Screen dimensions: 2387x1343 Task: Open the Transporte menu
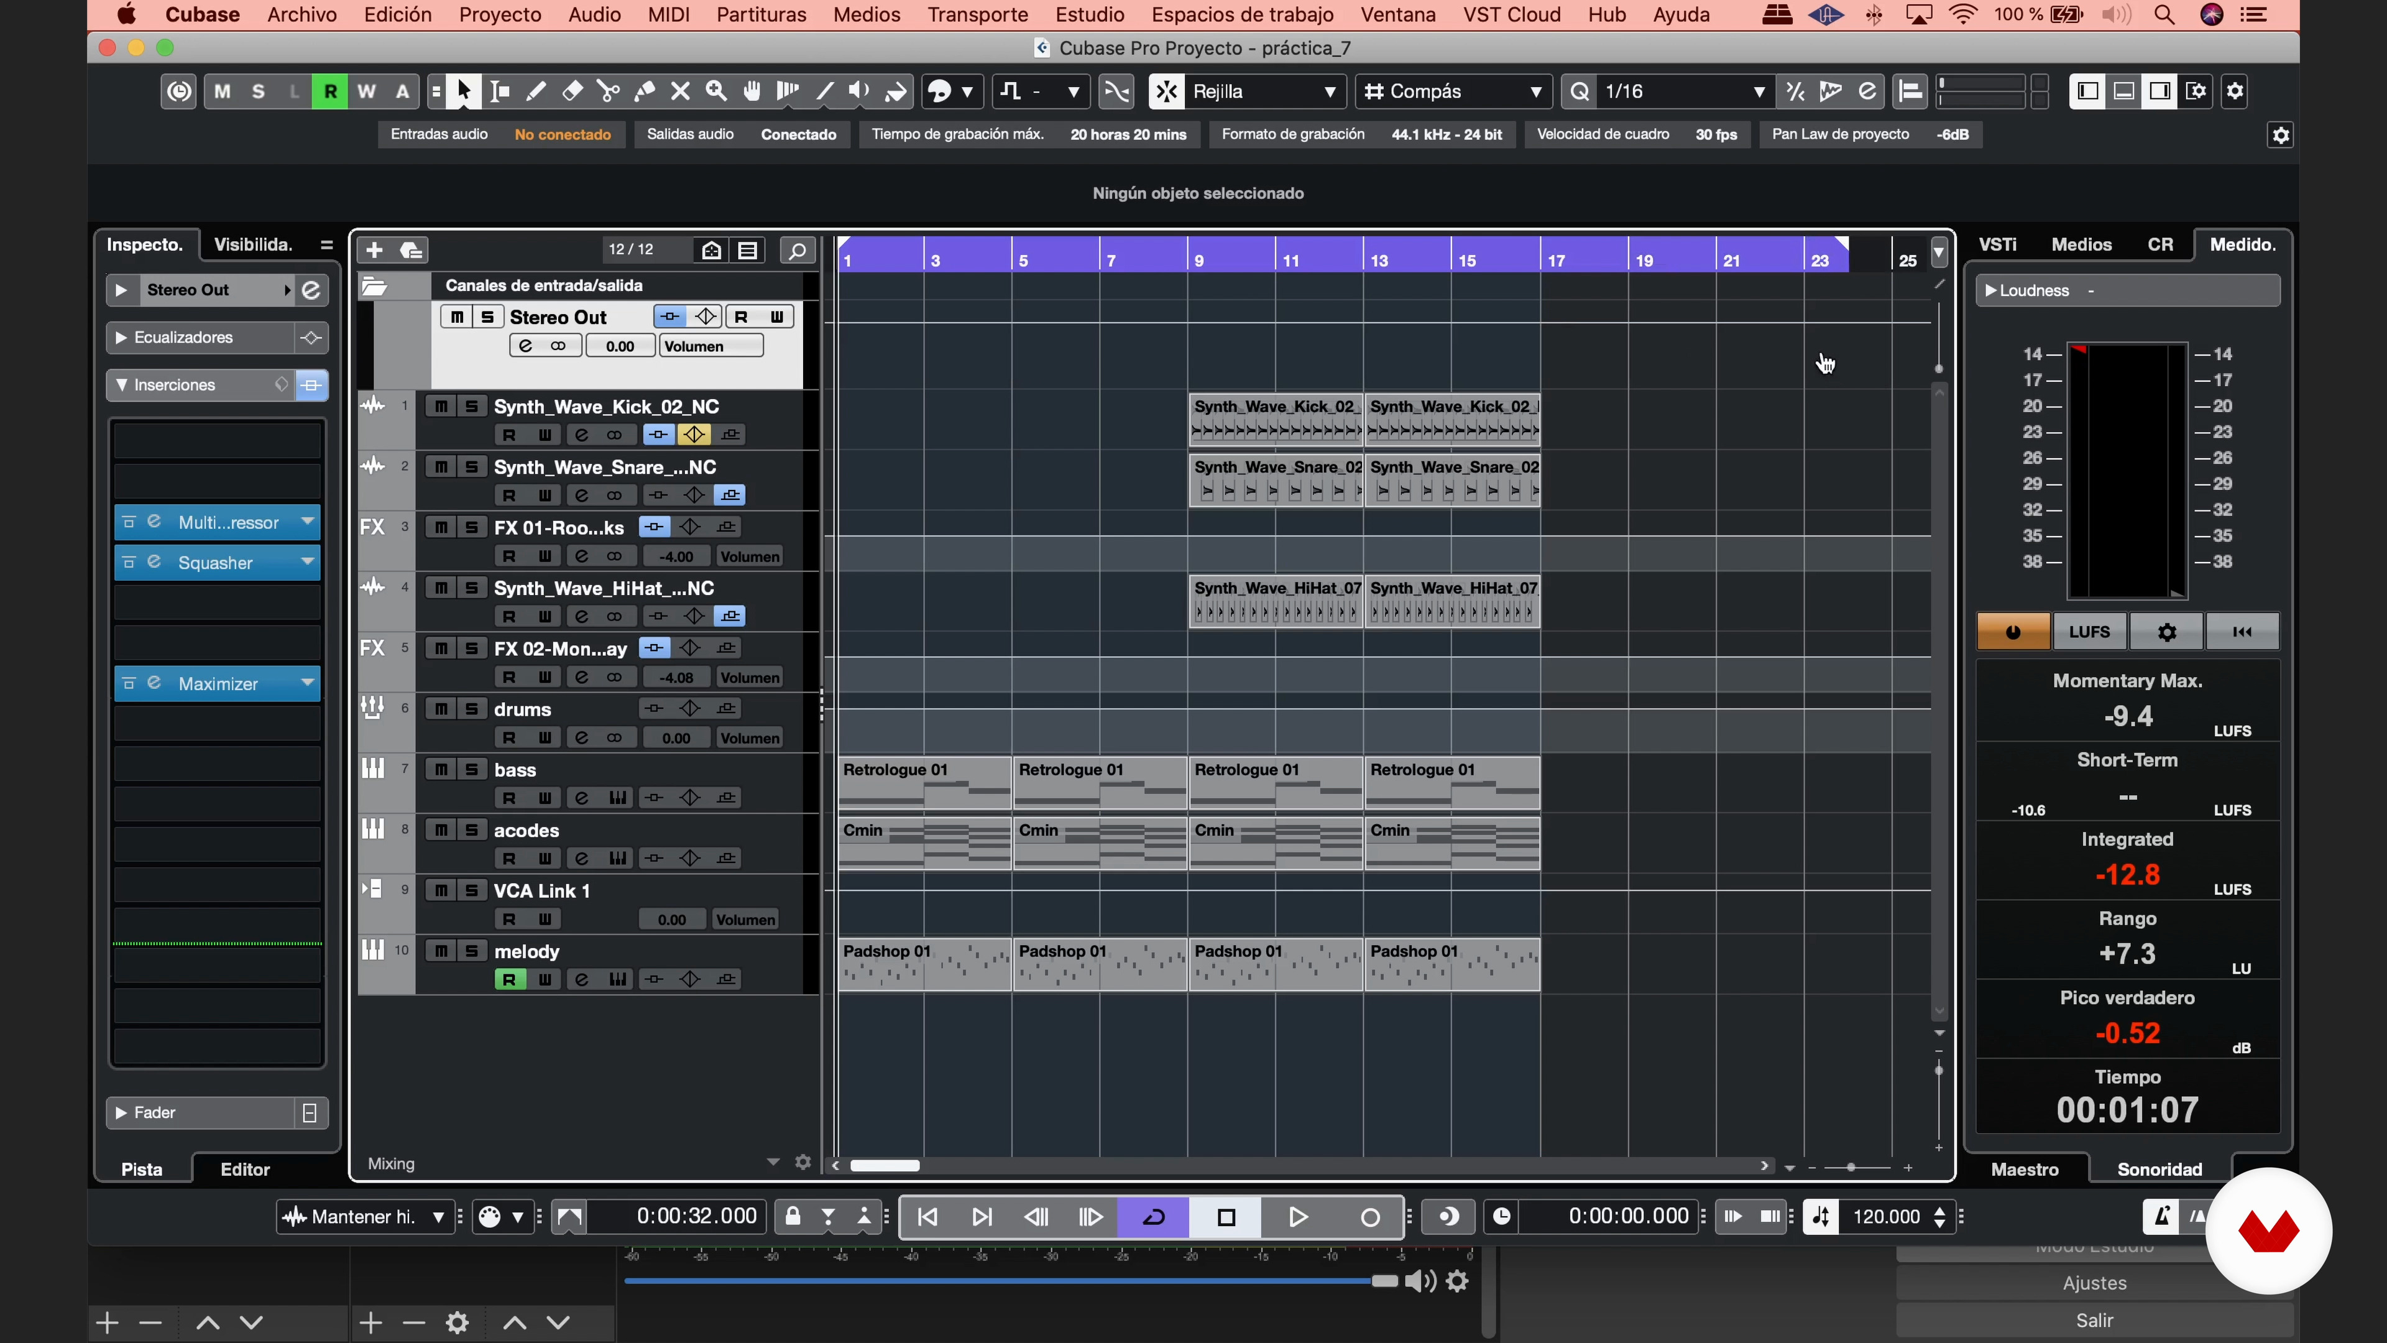(x=978, y=15)
